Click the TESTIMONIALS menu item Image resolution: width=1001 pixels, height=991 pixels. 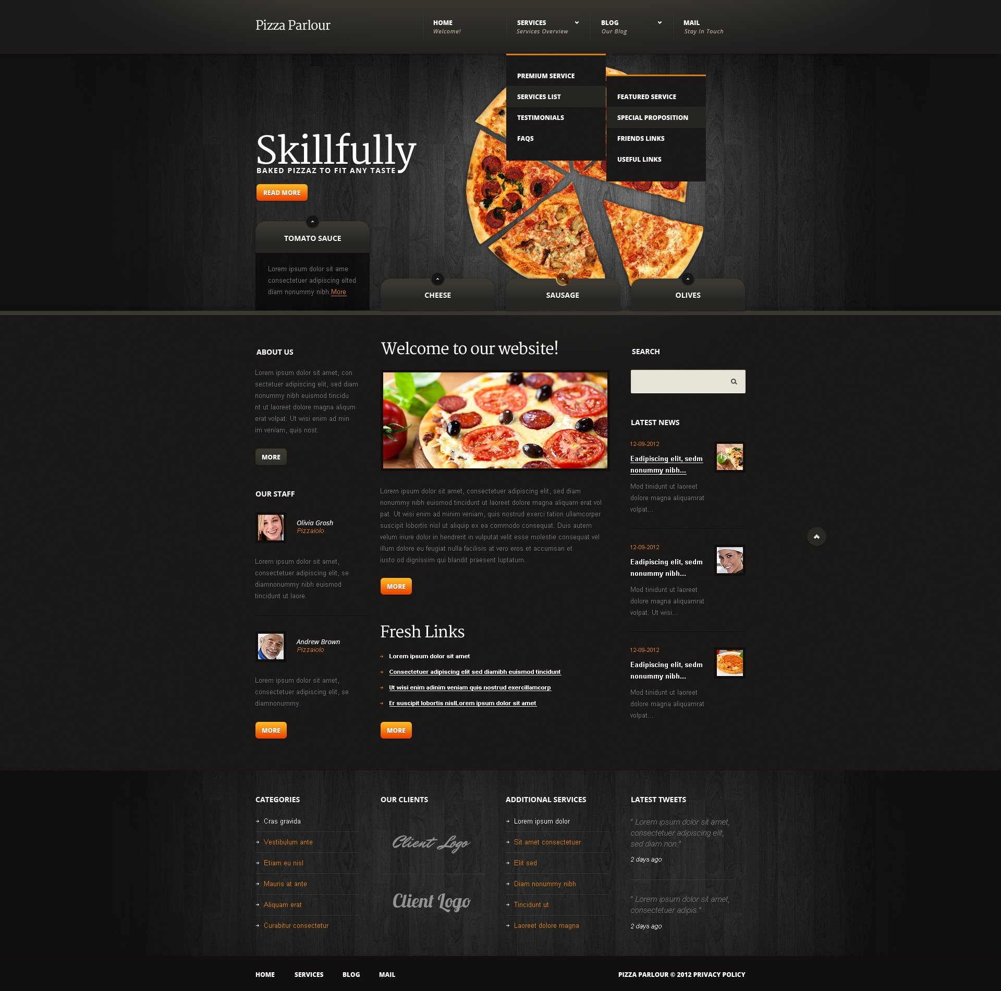(x=541, y=117)
